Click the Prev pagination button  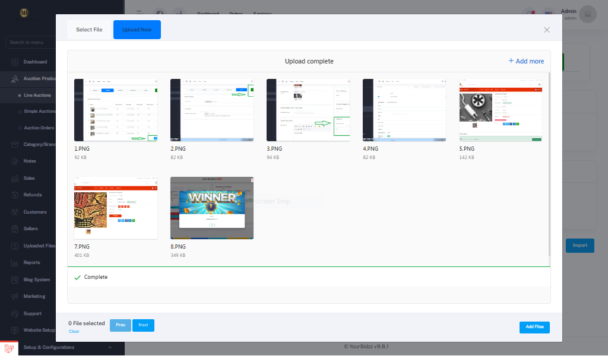(x=121, y=325)
